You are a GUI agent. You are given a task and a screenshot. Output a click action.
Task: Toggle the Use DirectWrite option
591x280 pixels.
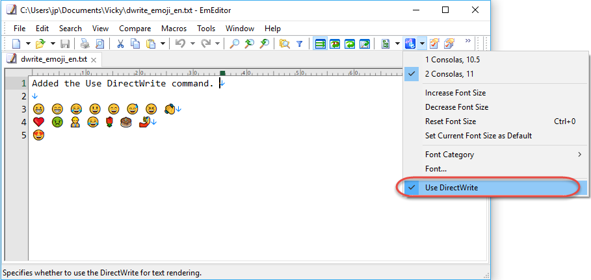click(x=495, y=187)
